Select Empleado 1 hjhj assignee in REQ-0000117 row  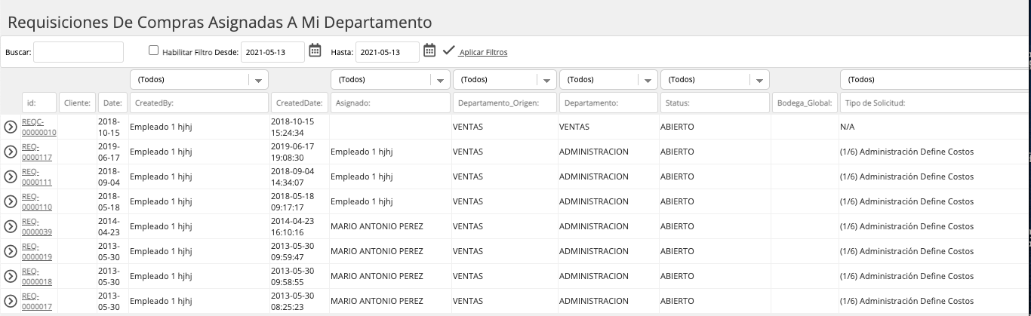click(362, 152)
